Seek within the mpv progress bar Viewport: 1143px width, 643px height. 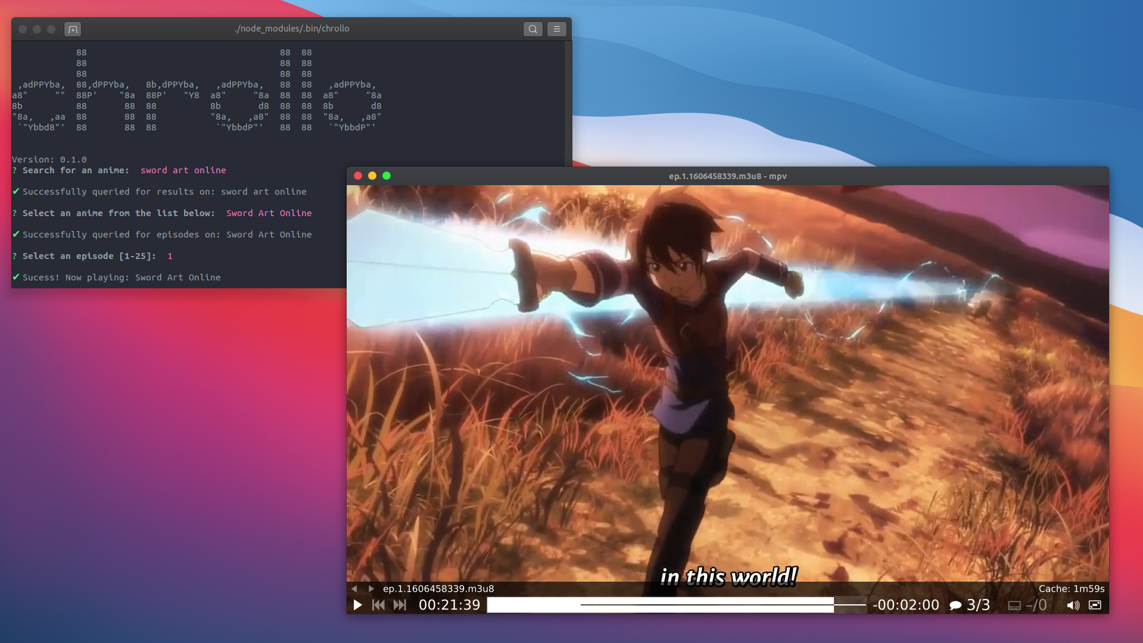(x=677, y=605)
